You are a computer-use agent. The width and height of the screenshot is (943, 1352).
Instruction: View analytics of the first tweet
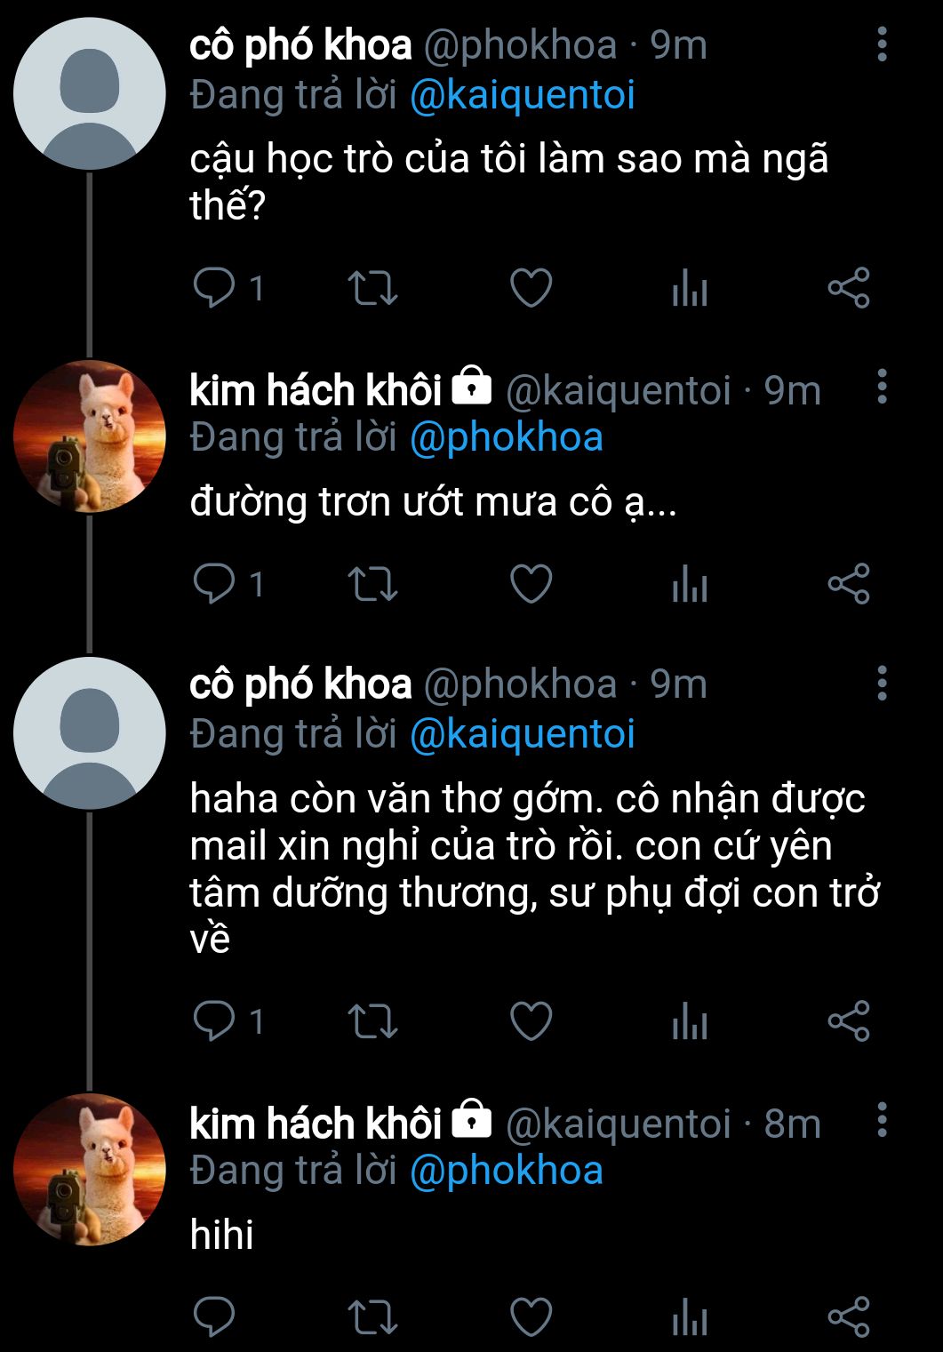coord(690,289)
